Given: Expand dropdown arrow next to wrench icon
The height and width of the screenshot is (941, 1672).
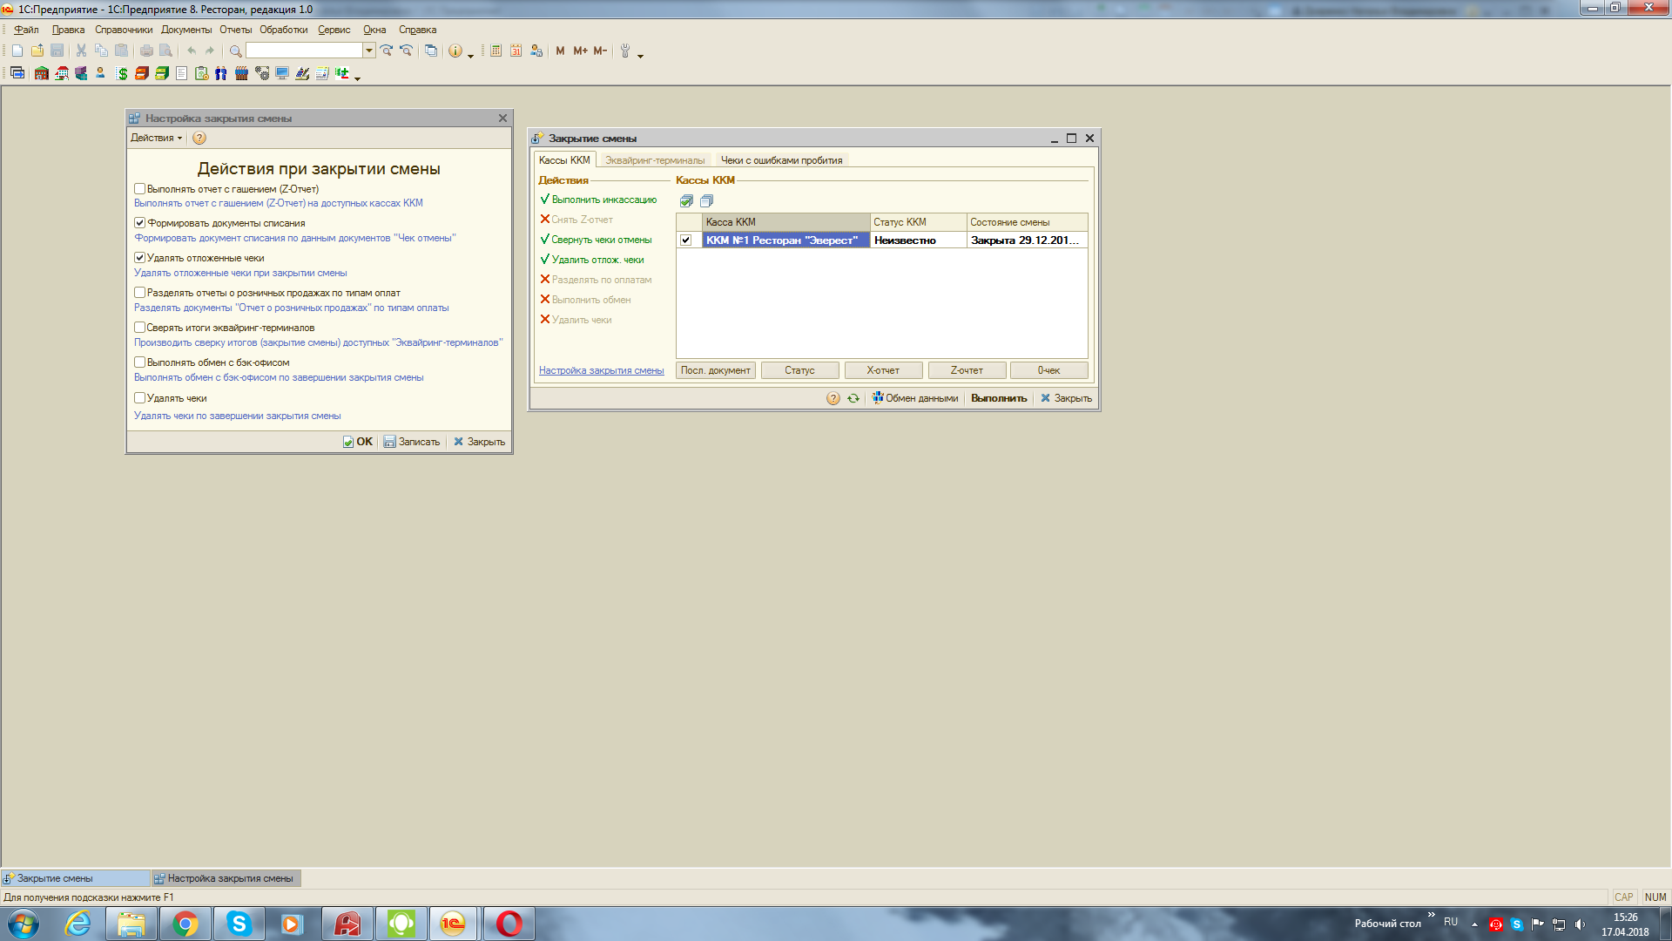Looking at the screenshot, I should [641, 55].
